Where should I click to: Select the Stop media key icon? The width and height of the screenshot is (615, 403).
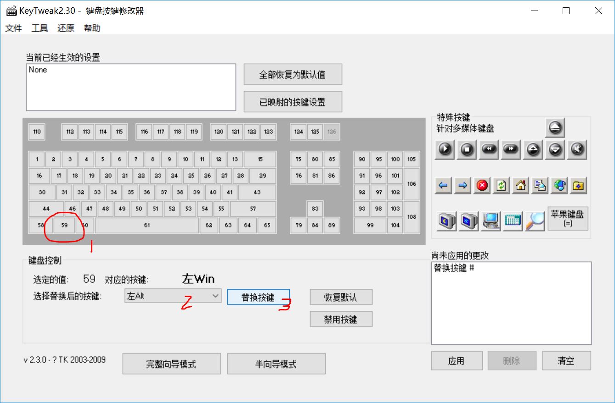tap(466, 150)
